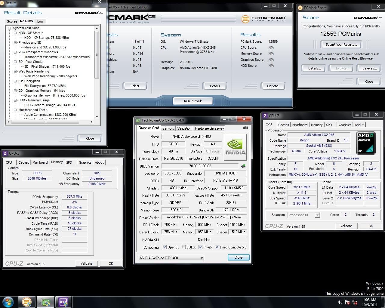Click Save as button in Score window
The image size is (385, 308).
click(x=369, y=68)
